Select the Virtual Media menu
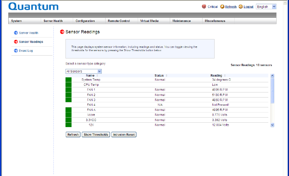289x176 pixels. pos(149,21)
